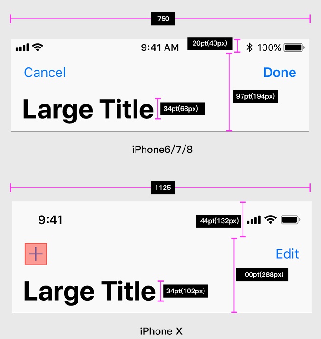Click the Bluetooth icon in iPhone 8 status bar
Viewport: 321px width, 339px height.
[249, 47]
